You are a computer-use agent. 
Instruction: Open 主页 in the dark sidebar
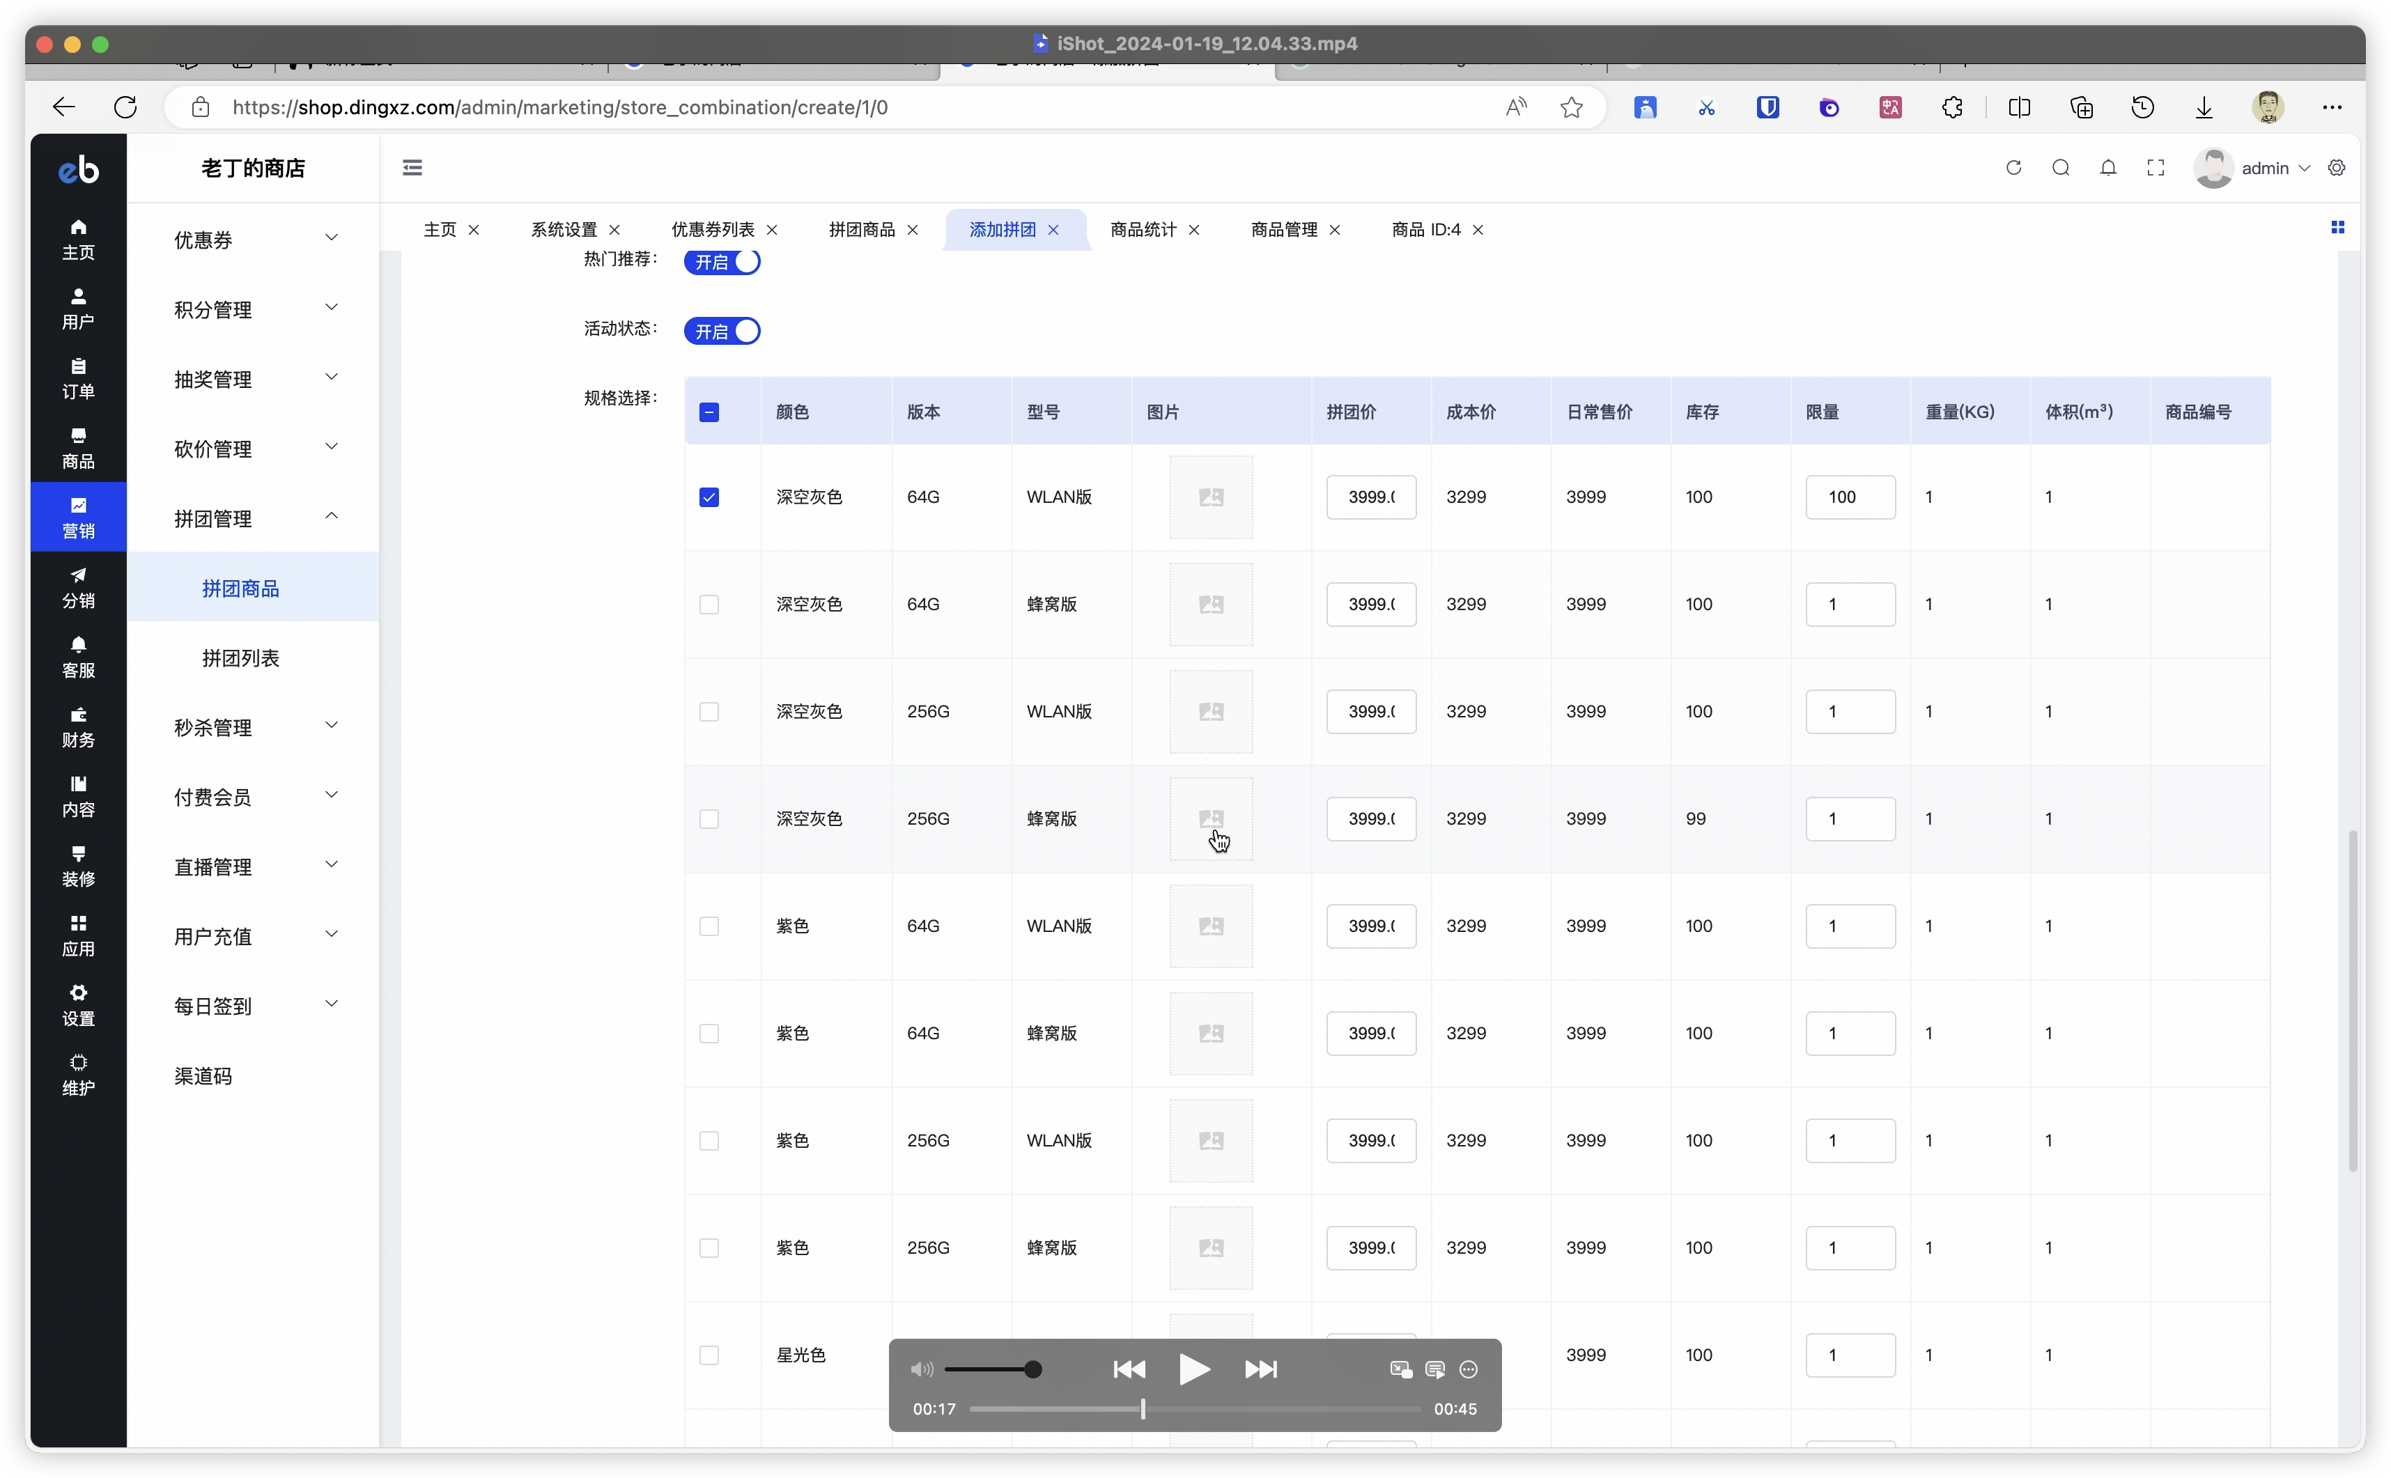click(x=78, y=238)
